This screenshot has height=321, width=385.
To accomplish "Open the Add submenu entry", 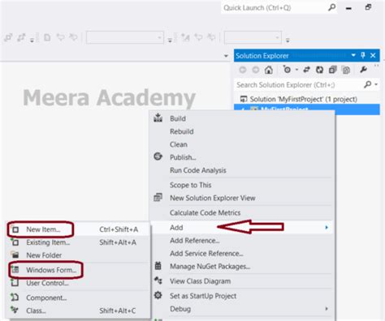I will 242,228.
